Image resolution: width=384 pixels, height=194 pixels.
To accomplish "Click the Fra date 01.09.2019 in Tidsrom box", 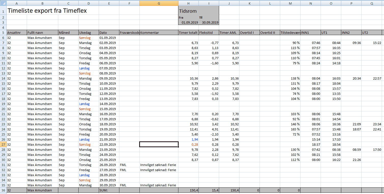I will (190, 22).
